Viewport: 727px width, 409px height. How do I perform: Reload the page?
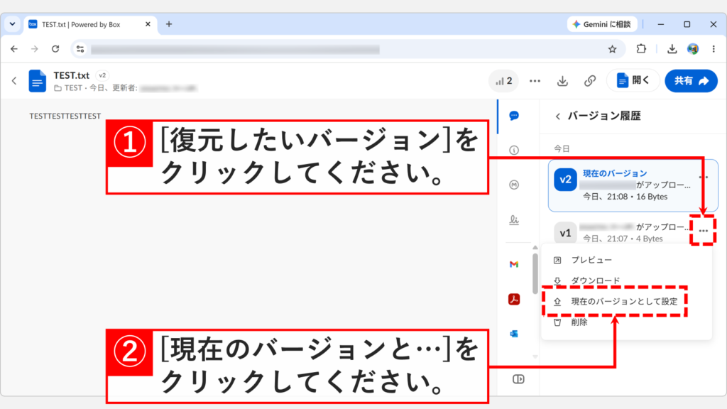coord(55,49)
